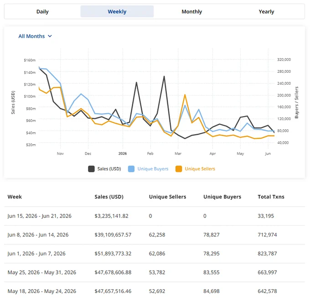Toggle the Unique Sellers orange legend swatch
Viewport: 310px width, 298px height.
[x=179, y=169]
